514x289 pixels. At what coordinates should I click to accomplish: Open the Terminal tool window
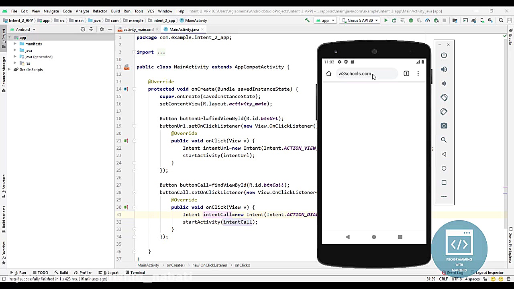point(135,273)
